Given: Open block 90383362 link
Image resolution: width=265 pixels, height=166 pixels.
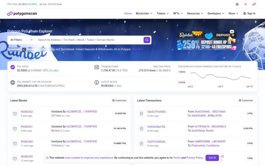Looking at the screenshot, I should pos(27,112).
